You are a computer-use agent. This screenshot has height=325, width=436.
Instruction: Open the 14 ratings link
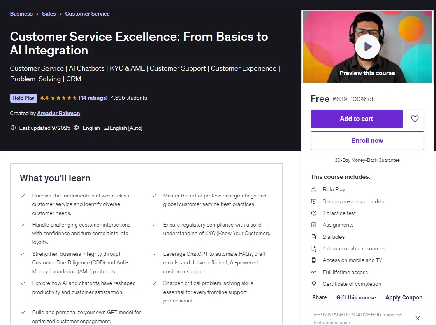[x=93, y=98]
